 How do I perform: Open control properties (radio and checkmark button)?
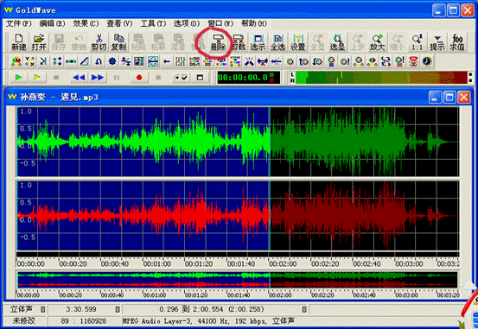pos(181,78)
